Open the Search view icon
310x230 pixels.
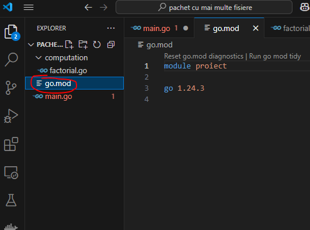click(11, 60)
